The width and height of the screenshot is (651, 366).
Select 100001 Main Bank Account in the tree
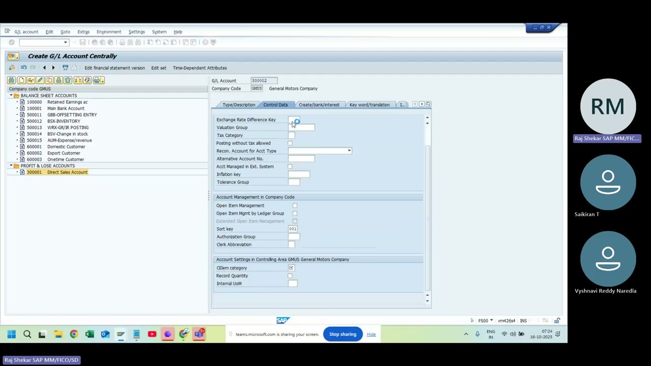[55, 108]
